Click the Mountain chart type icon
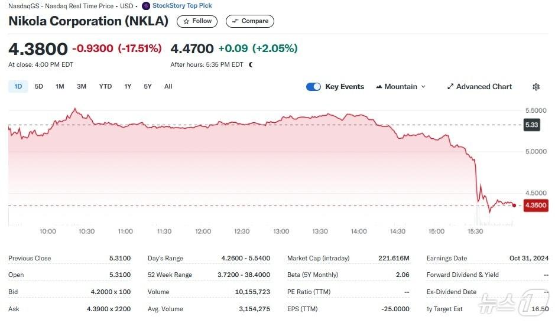 [379, 87]
